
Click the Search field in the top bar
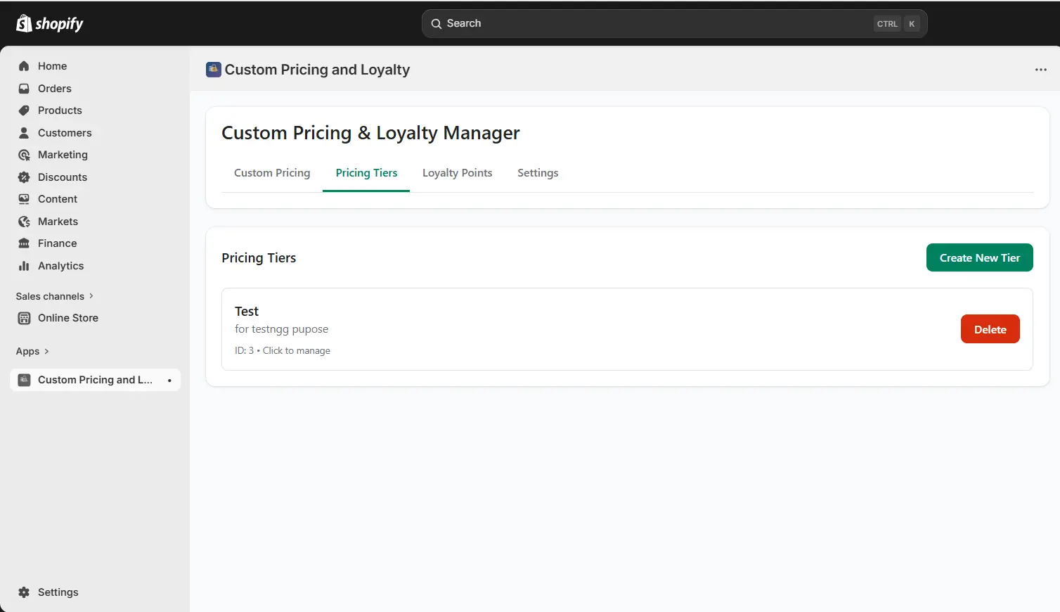pos(675,23)
